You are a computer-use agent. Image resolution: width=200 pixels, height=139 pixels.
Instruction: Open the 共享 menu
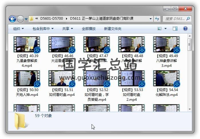68,29
